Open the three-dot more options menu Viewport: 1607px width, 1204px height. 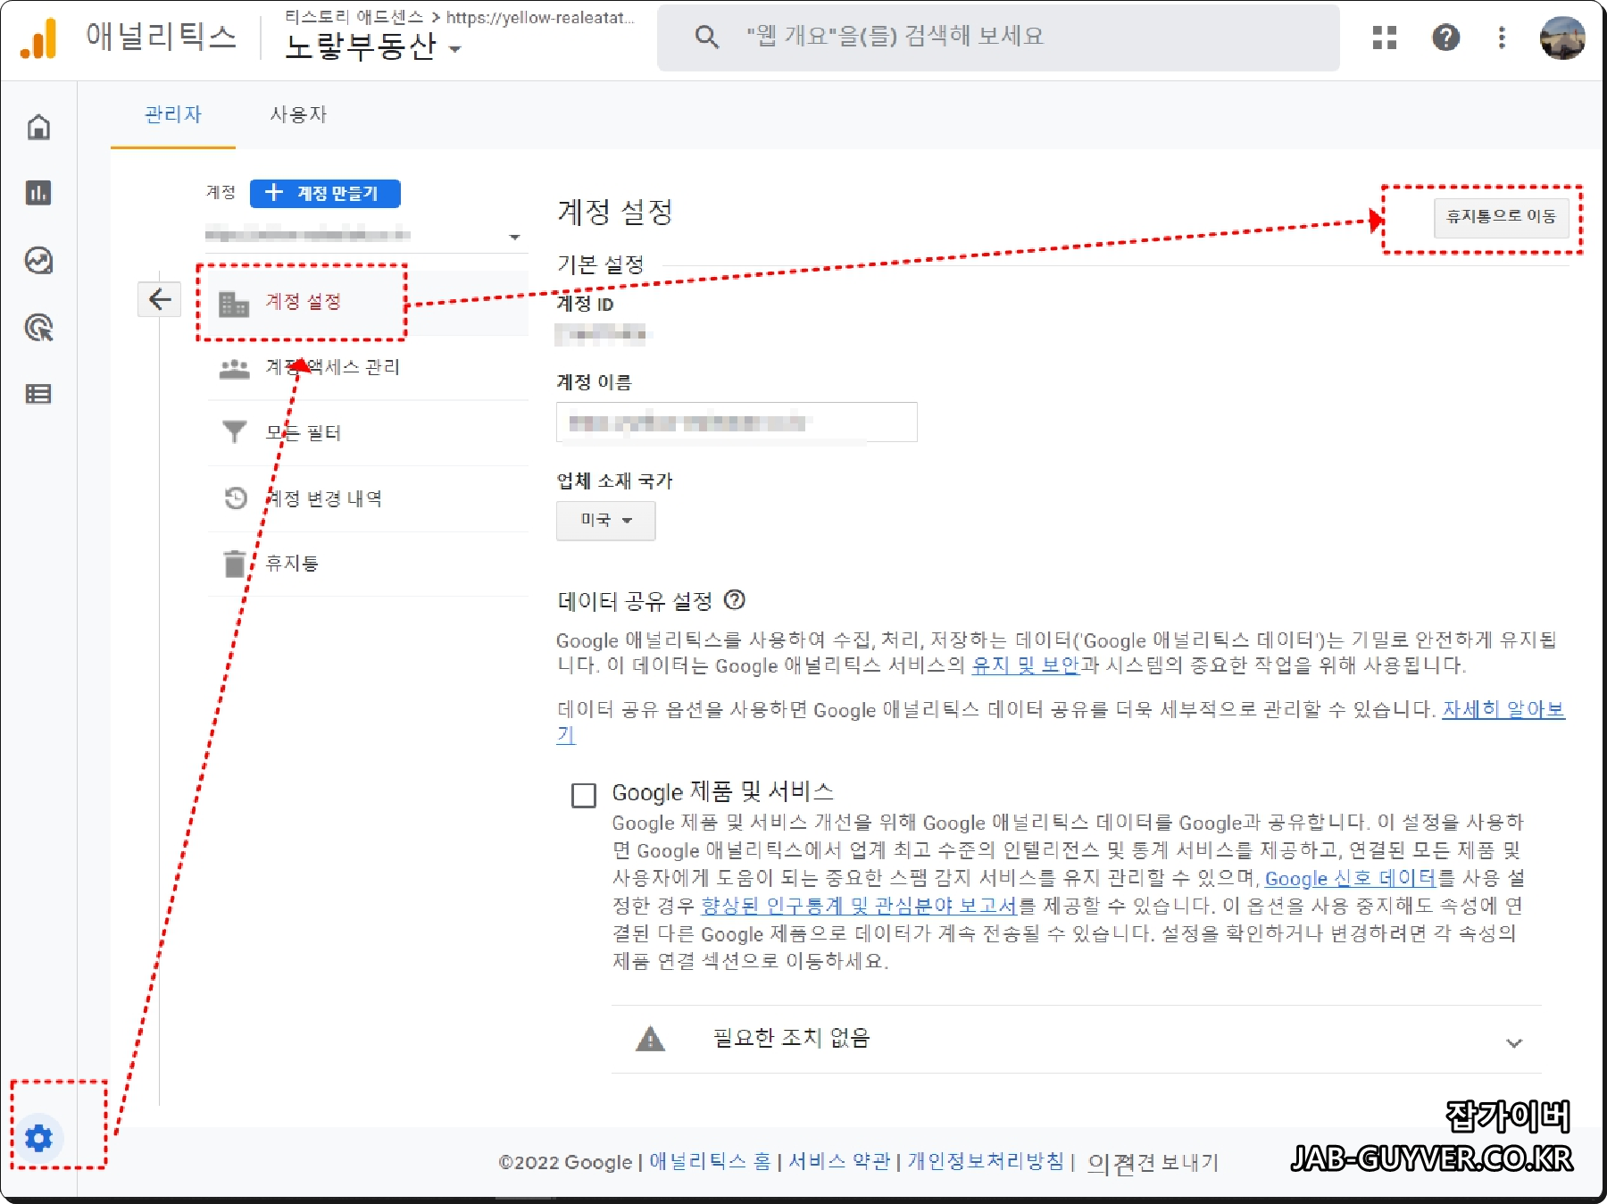pyautogui.click(x=1502, y=38)
